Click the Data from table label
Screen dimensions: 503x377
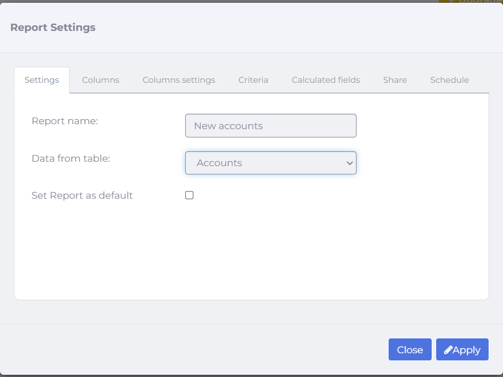(71, 158)
